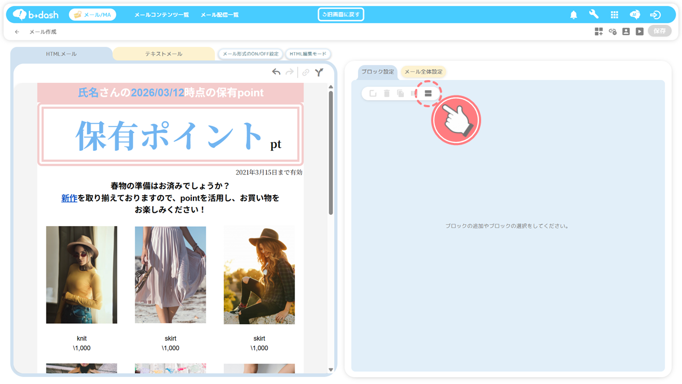The height and width of the screenshot is (384, 682).
Task: Click the contact person icon
Action: click(x=626, y=31)
